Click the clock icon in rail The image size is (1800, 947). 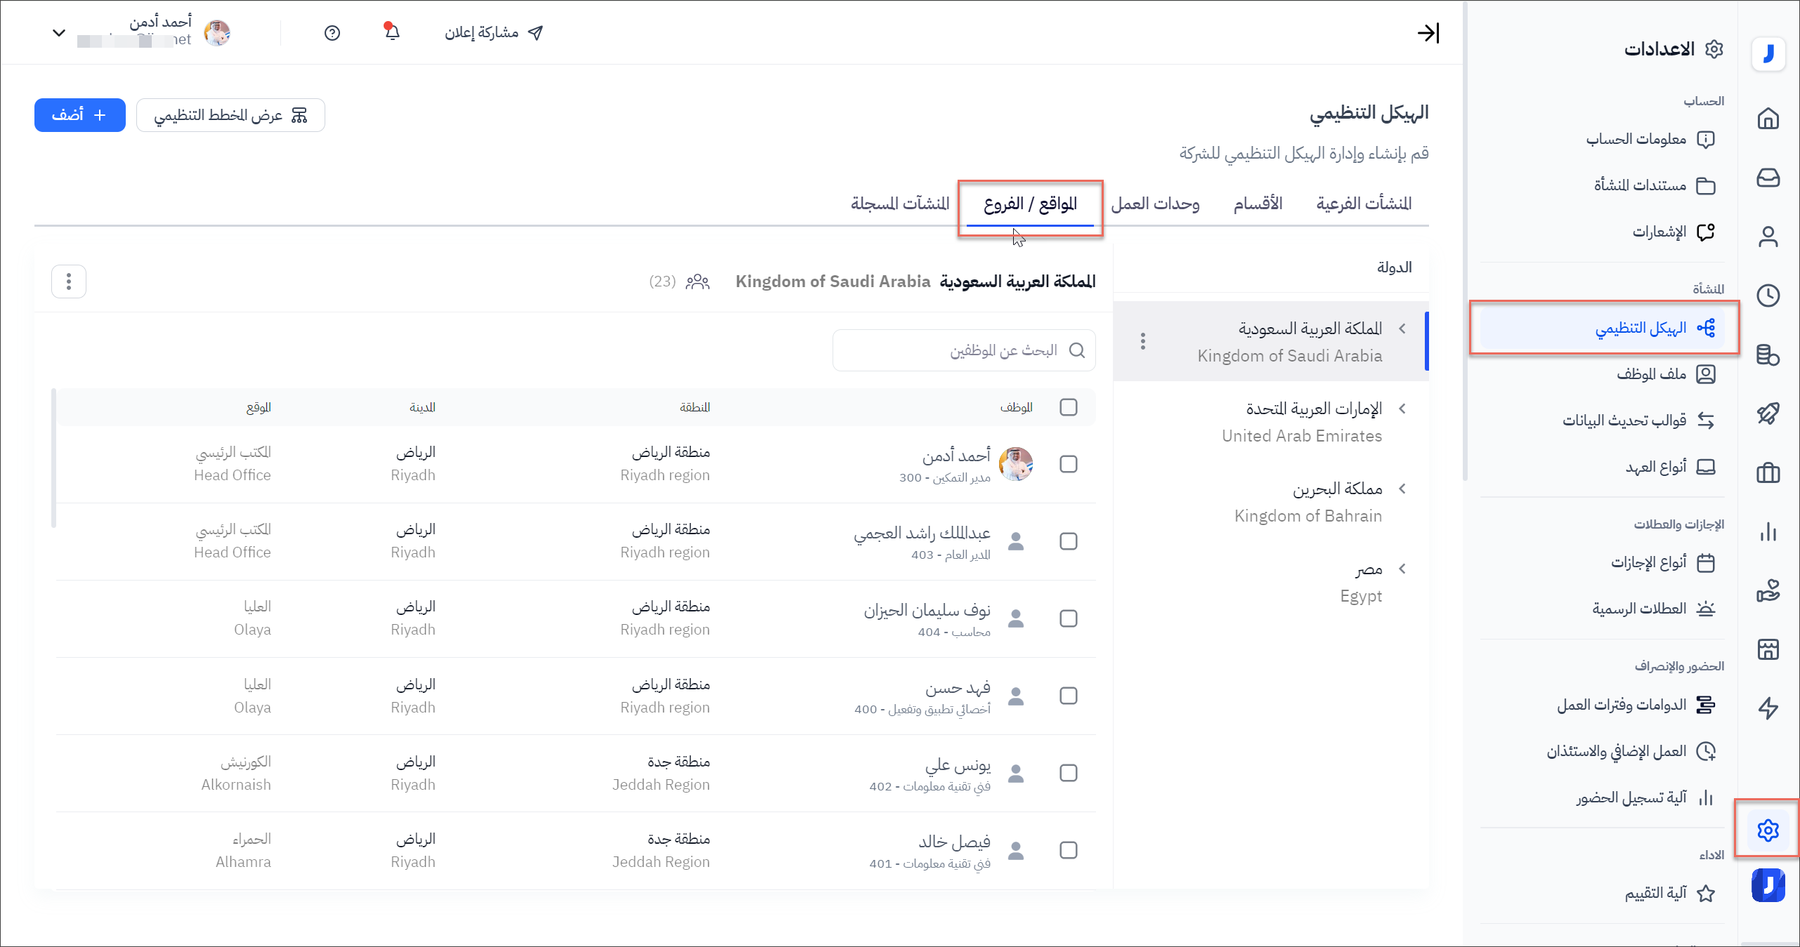1768,296
